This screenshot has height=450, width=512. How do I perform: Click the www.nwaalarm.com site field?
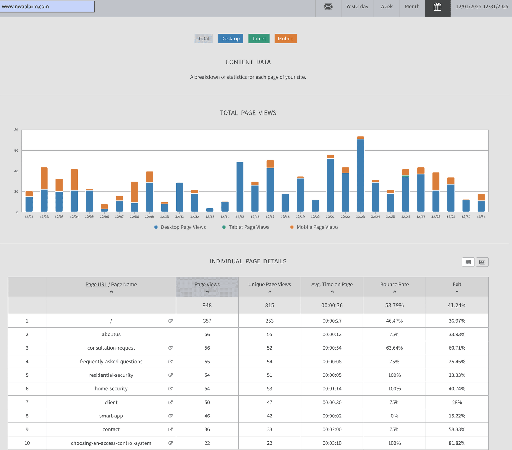click(47, 6)
